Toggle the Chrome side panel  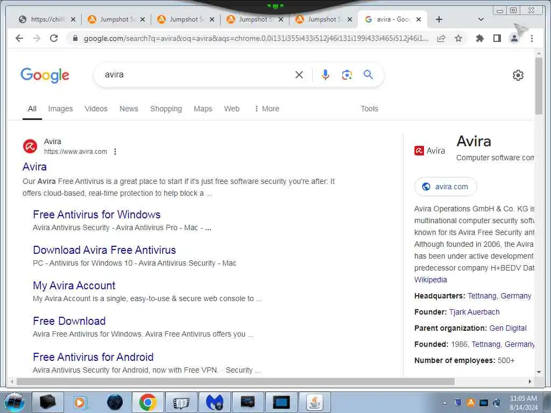coord(497,38)
